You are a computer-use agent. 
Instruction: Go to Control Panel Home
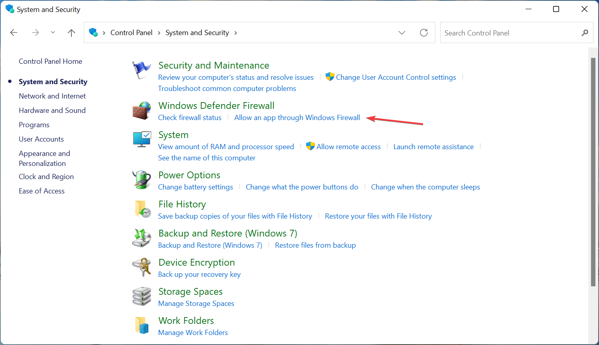pyautogui.click(x=50, y=61)
